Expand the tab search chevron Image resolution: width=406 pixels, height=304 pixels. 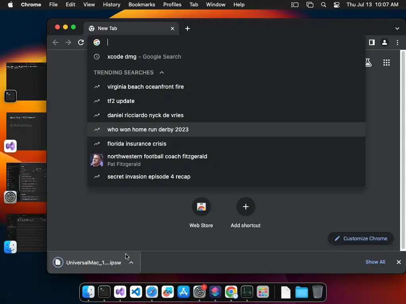point(397,28)
